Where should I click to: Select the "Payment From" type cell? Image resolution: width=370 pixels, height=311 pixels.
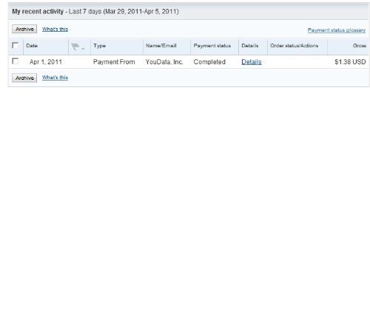tap(114, 62)
